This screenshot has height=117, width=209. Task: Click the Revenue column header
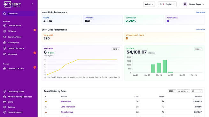coord(198,97)
